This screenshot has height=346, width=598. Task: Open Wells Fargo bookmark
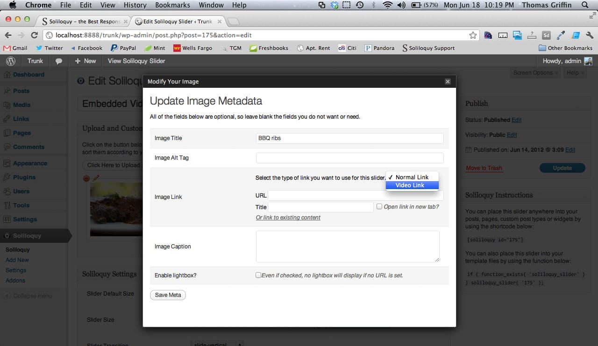click(x=192, y=48)
